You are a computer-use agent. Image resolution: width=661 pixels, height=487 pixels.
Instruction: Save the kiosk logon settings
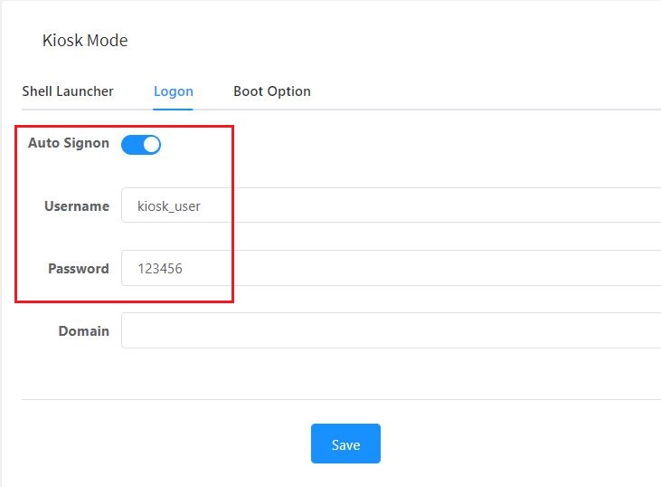pos(345,444)
